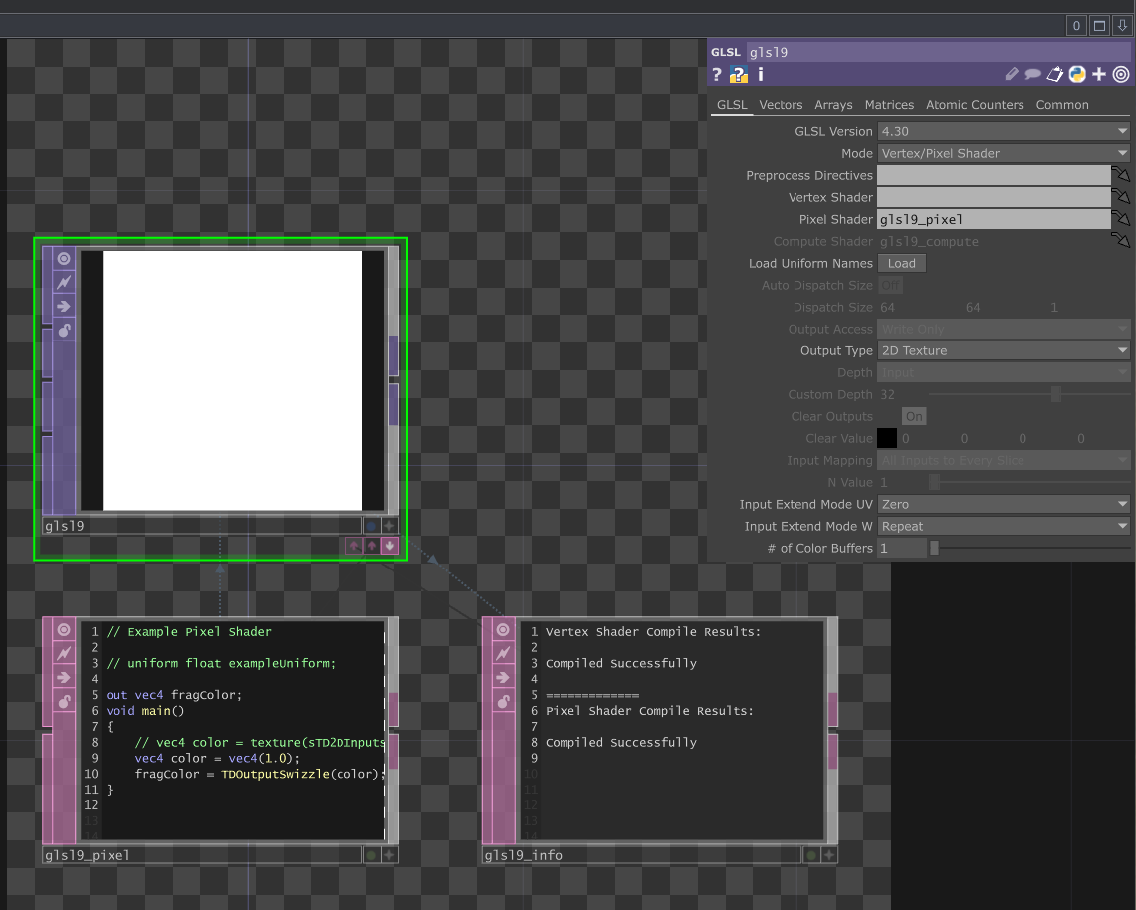Show operator info via the 'i' icon
The image size is (1136, 910).
click(761, 74)
